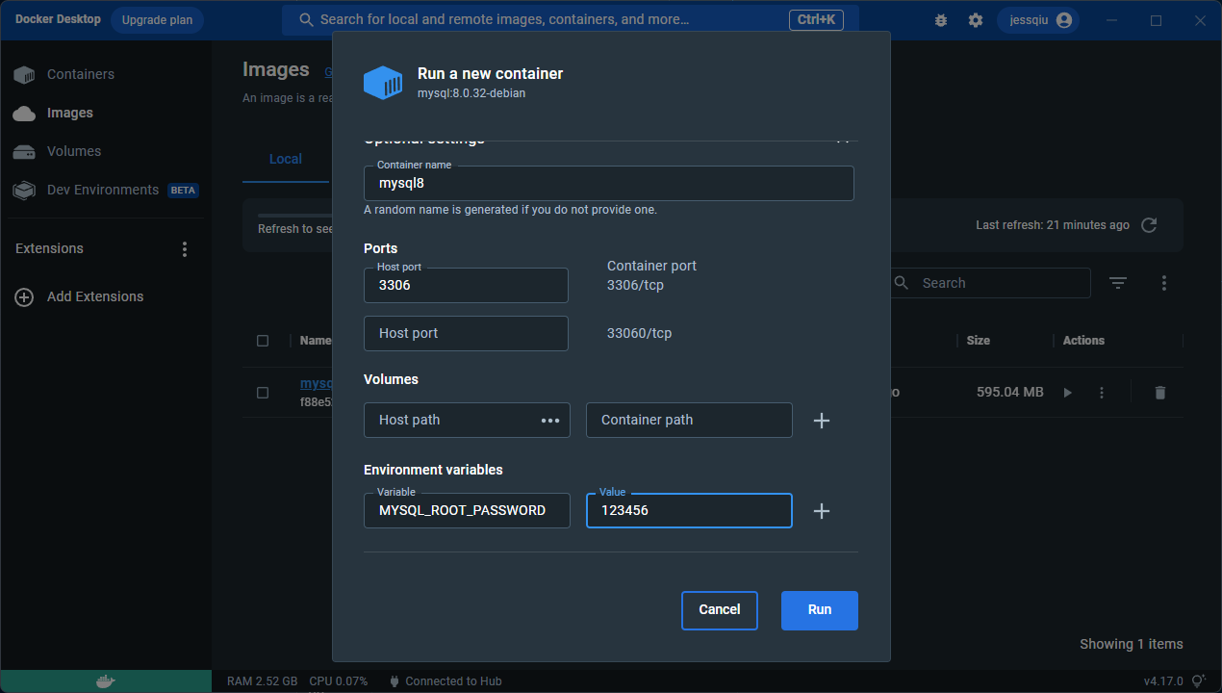
Task: Click the filter icon beside Search
Action: (x=1117, y=283)
